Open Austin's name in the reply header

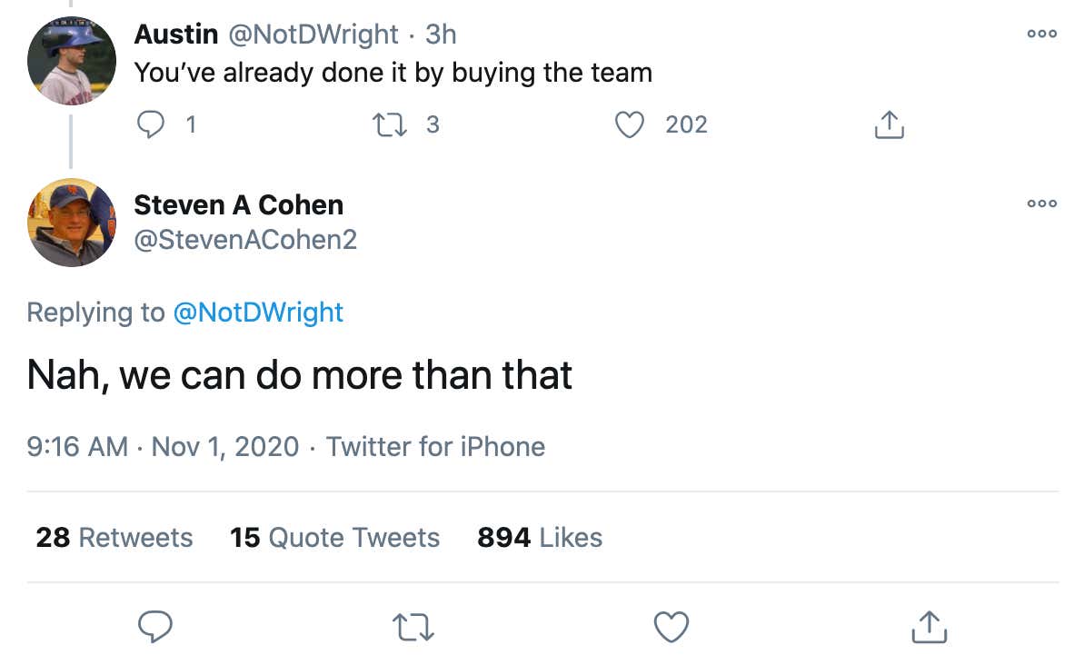click(175, 35)
